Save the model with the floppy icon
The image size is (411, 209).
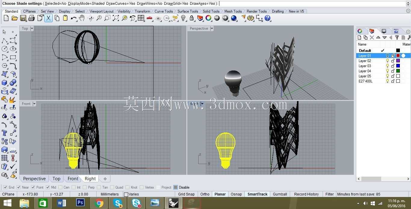click(x=23, y=18)
